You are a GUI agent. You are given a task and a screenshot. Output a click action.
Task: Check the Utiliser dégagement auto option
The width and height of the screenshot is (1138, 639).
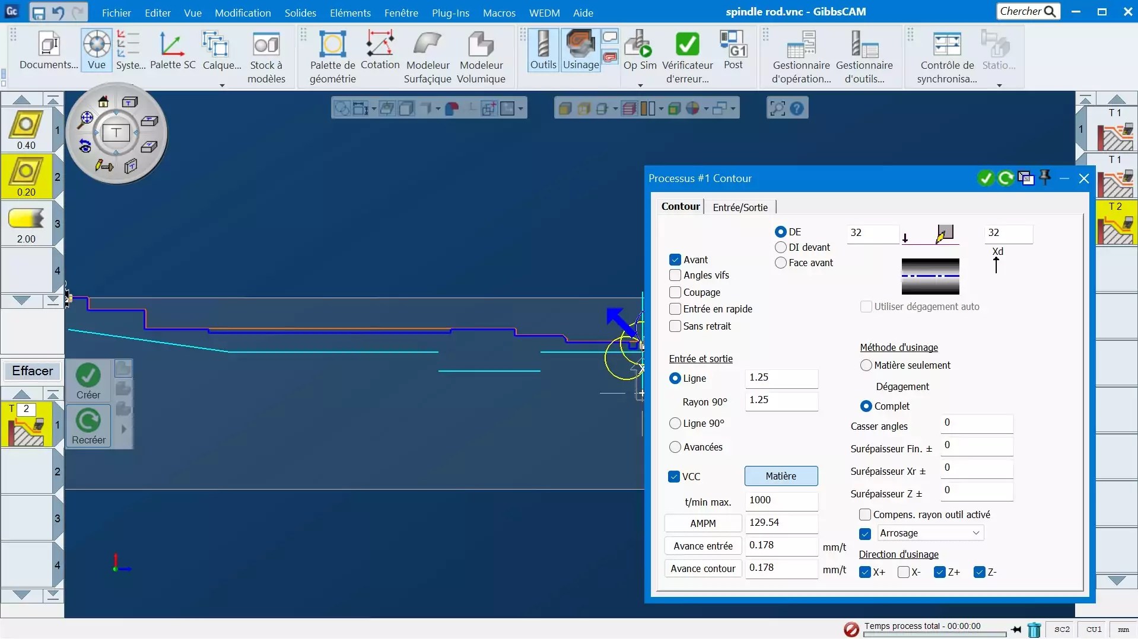[x=866, y=306]
